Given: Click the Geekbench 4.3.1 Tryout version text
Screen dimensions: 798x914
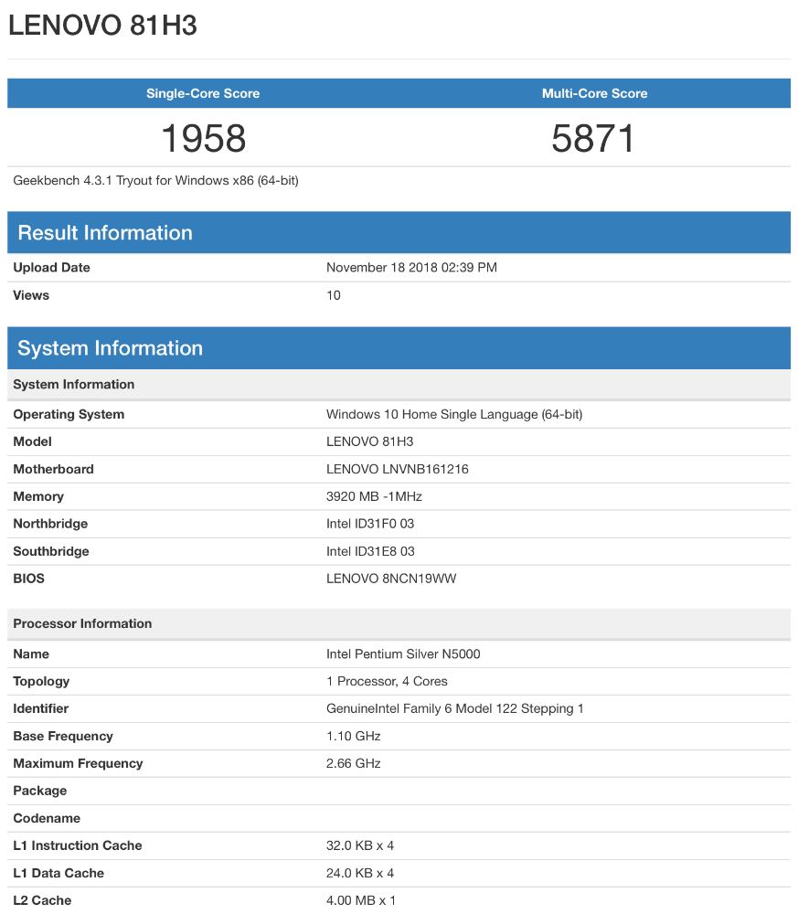Looking at the screenshot, I should click(x=155, y=180).
